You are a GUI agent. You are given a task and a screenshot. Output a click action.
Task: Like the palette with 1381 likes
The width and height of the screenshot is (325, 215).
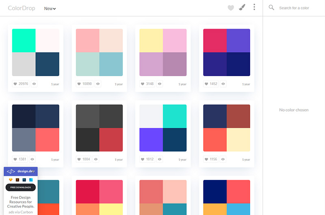pos(20,159)
